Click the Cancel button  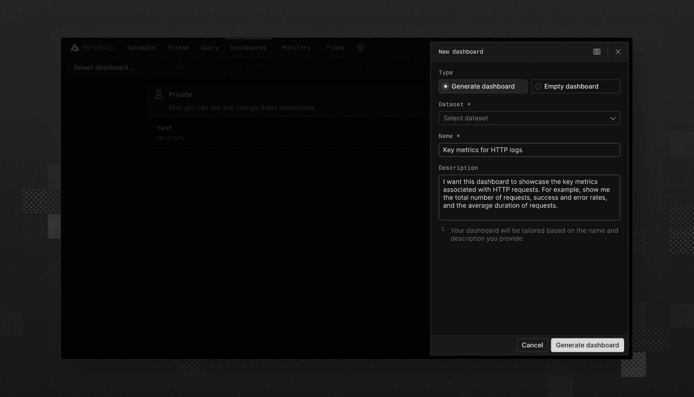(532, 345)
